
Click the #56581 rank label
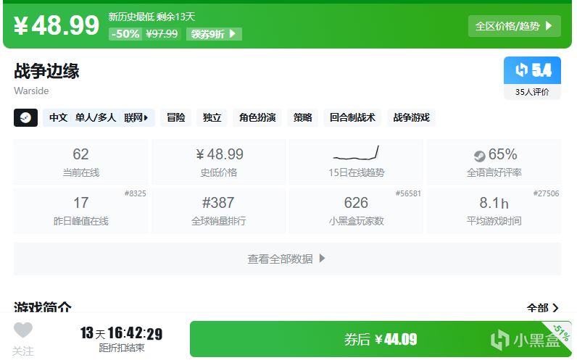pos(408,193)
